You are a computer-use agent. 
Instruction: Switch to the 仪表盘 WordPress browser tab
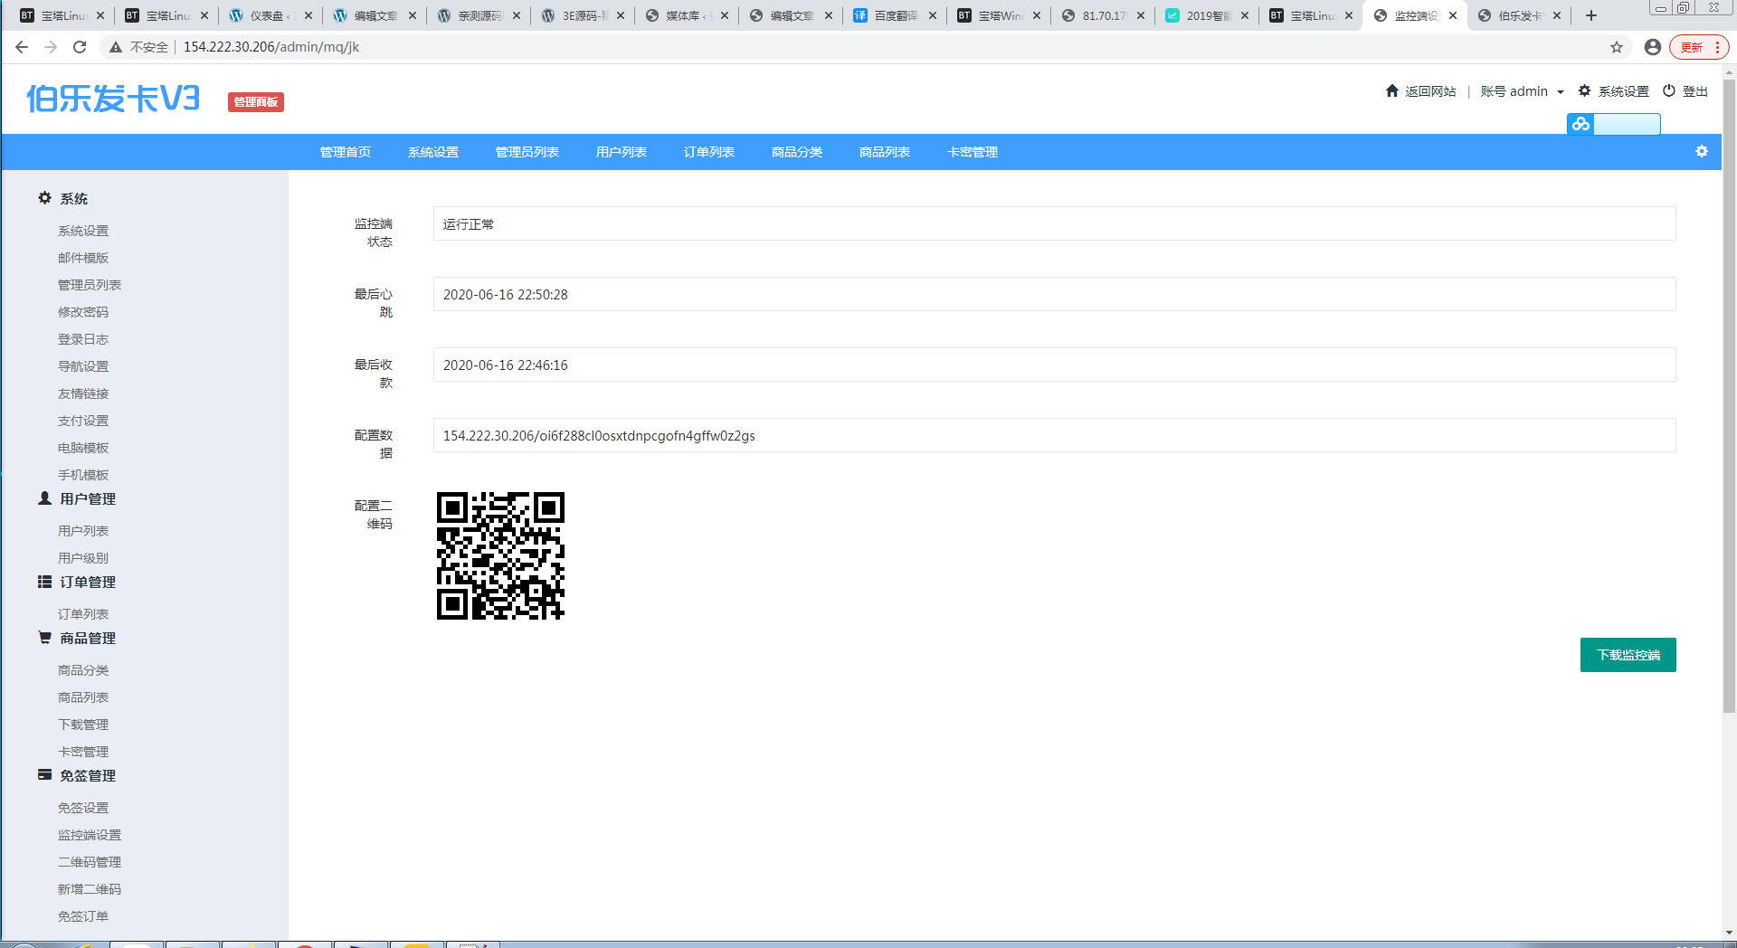(x=270, y=15)
